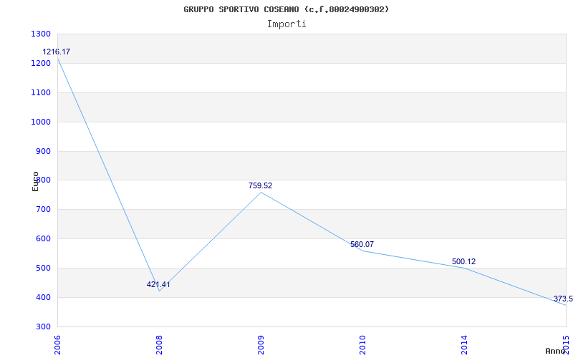Click the 900 value on y-axis
Viewport: 573px width, 358px height.
point(44,151)
